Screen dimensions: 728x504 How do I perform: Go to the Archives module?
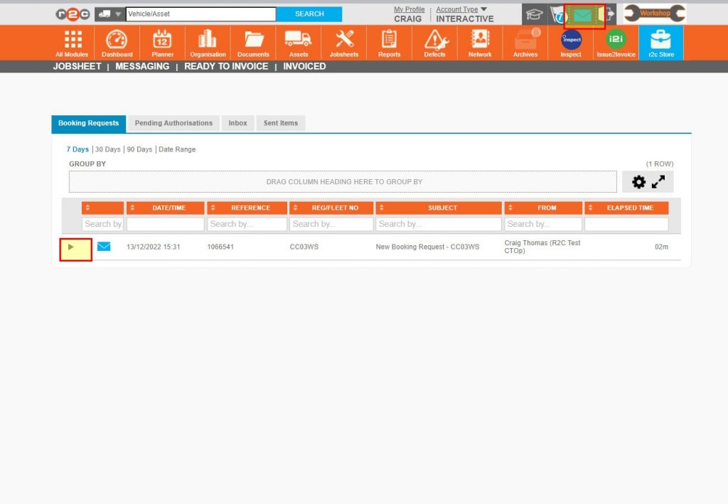coord(525,41)
